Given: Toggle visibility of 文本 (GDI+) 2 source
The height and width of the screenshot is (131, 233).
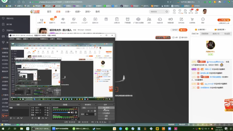Looking at the screenshot, I should click(x=45, y=110).
